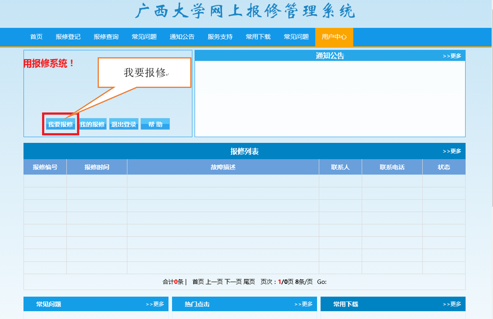This screenshot has width=493, height=319.
Task: Click the 广西大学网上报修管理系统 page title
Action: point(245,11)
